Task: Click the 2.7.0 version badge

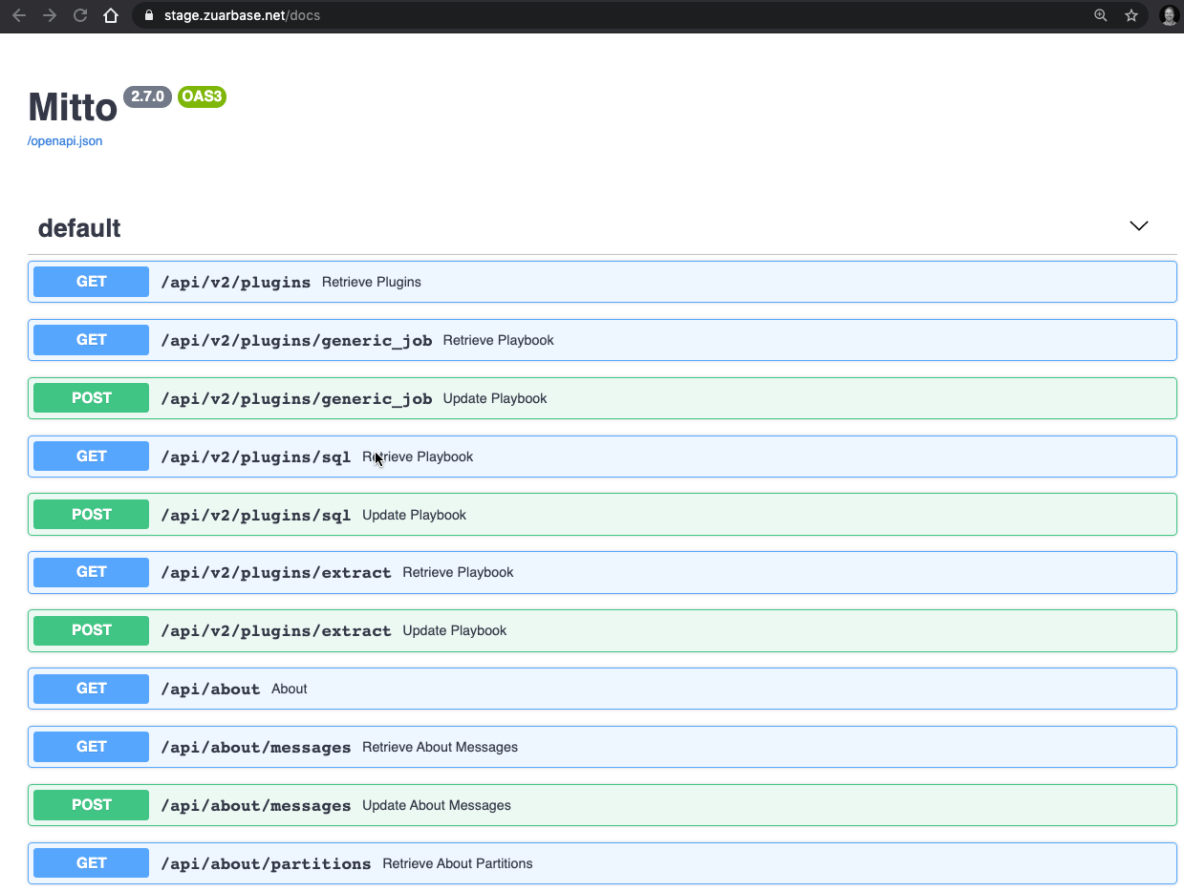Action: [147, 96]
